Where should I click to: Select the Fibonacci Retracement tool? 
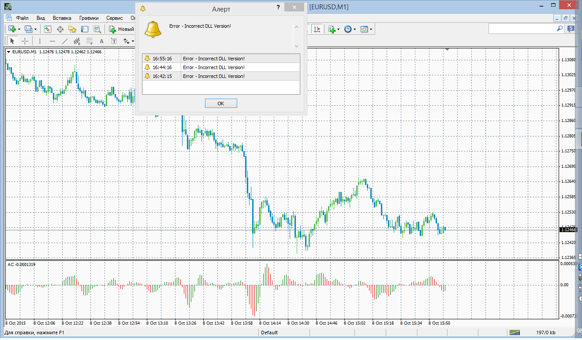[x=90, y=41]
